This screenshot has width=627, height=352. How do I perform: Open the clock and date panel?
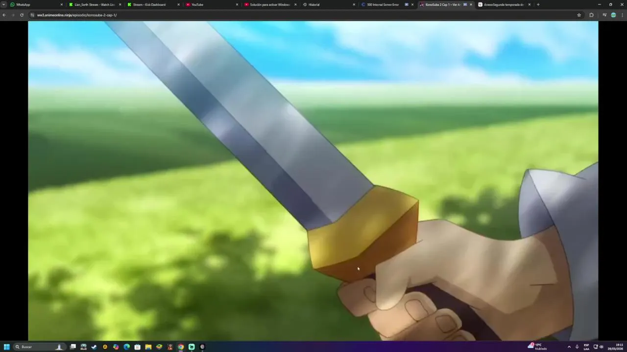click(616, 347)
